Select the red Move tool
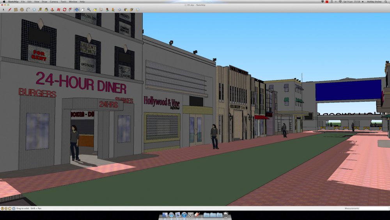This screenshot has height=220, width=390. pyautogui.click(x=58, y=10)
